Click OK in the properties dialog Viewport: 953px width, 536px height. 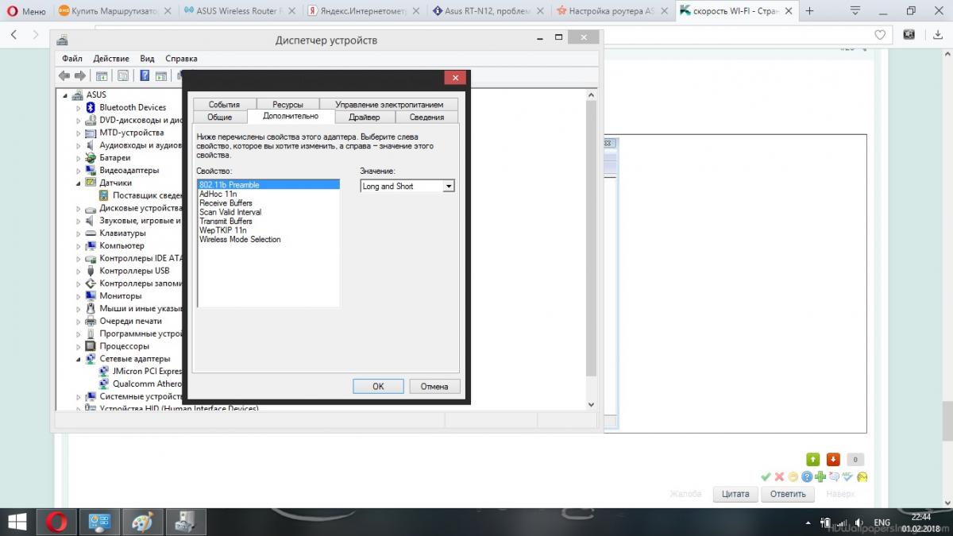[x=378, y=386]
